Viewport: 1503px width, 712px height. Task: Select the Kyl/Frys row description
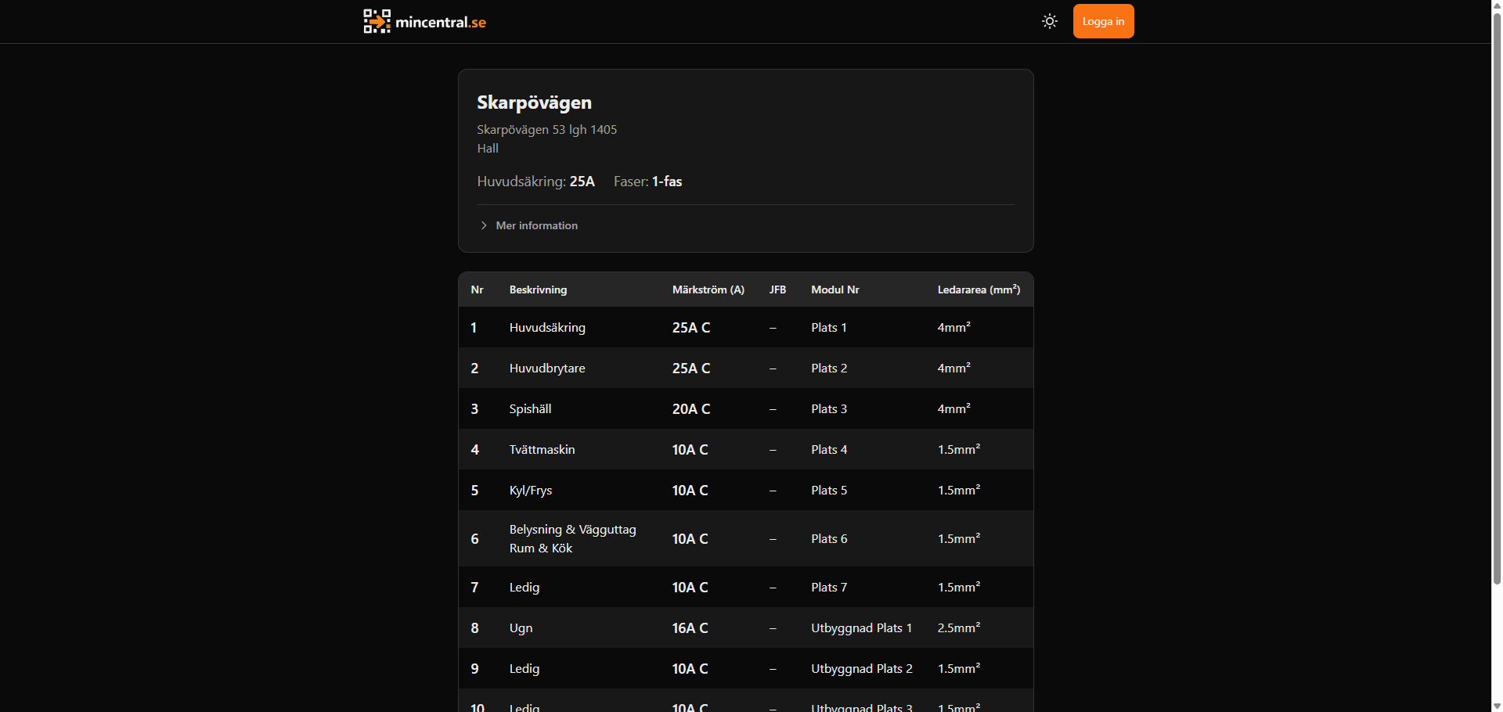[x=531, y=491]
